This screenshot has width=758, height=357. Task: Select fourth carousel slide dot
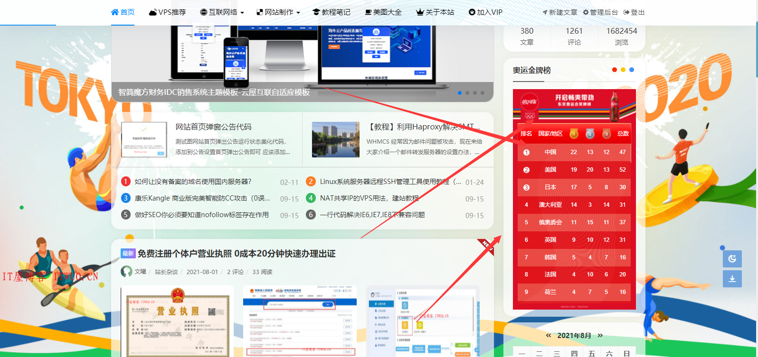click(483, 93)
